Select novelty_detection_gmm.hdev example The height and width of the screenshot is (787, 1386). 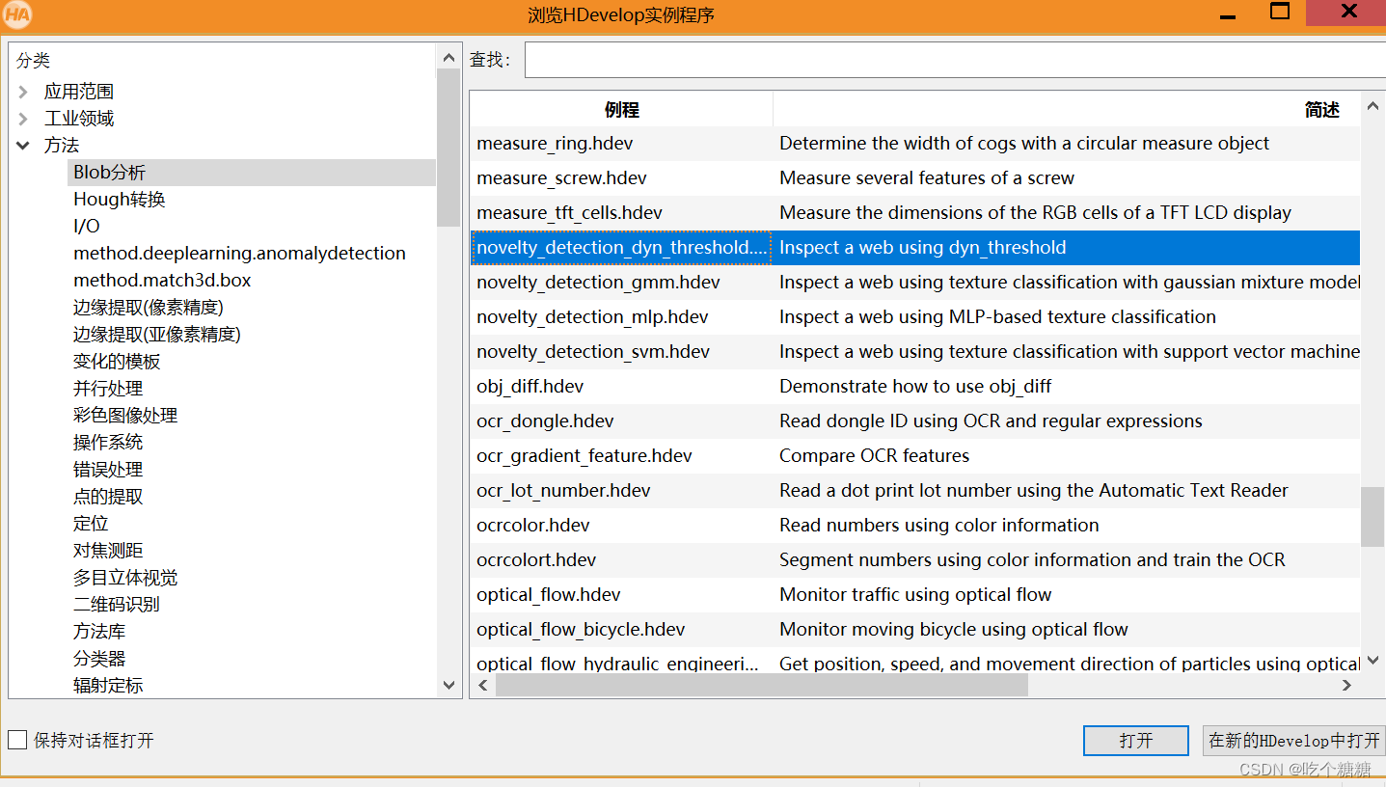915,283
